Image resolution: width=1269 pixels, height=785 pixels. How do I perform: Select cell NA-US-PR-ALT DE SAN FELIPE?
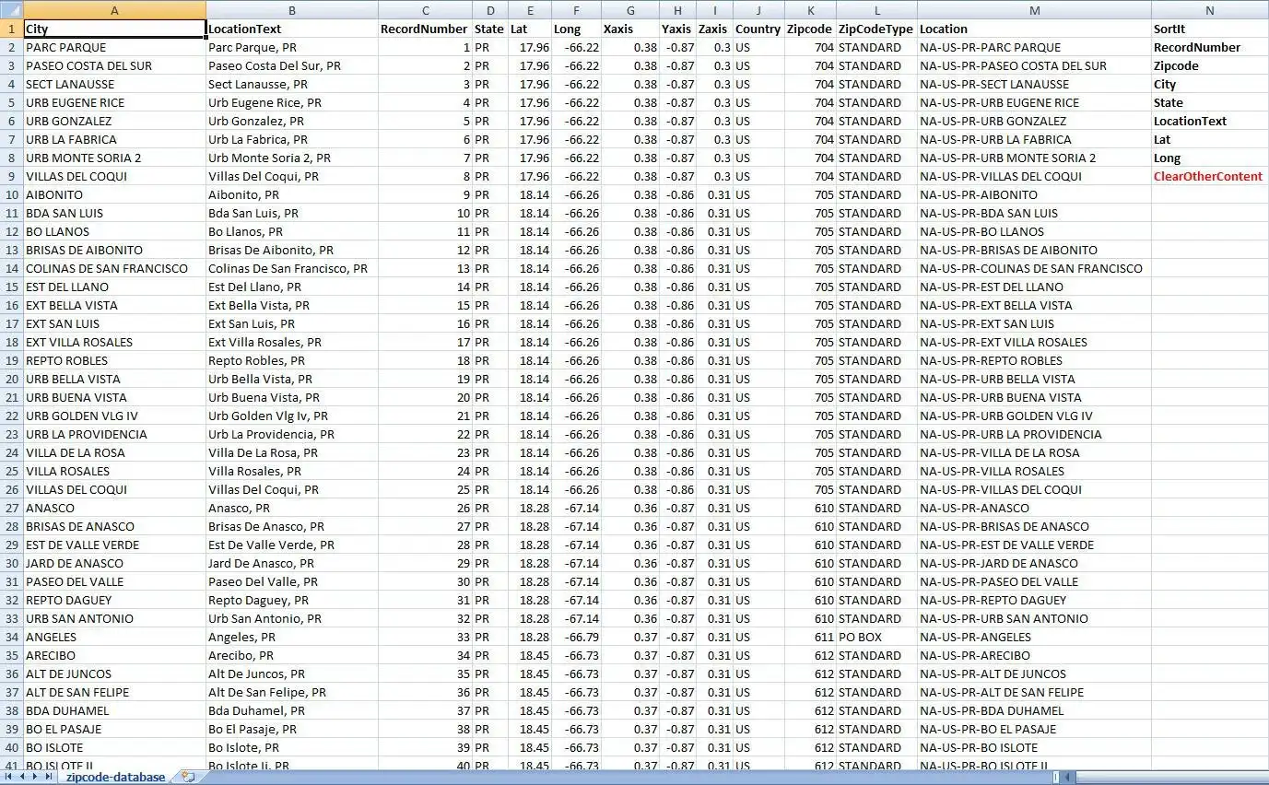pos(1034,693)
